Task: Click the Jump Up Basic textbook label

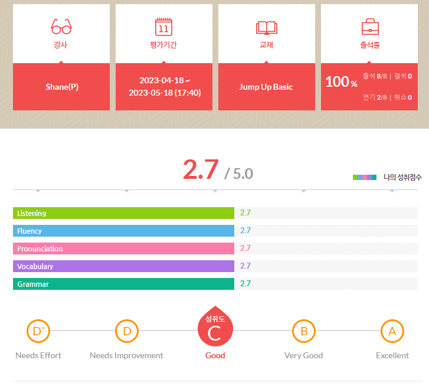Action: pyautogui.click(x=266, y=87)
